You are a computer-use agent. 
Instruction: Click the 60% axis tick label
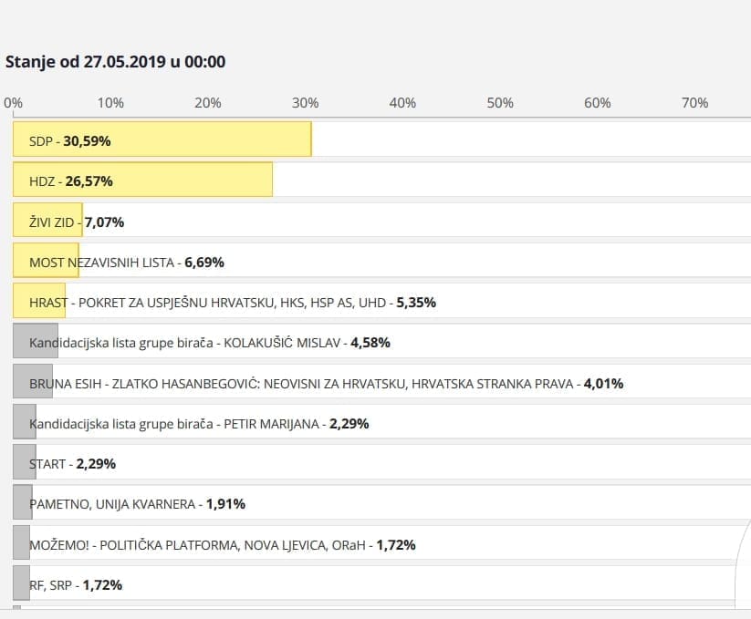[x=597, y=103]
